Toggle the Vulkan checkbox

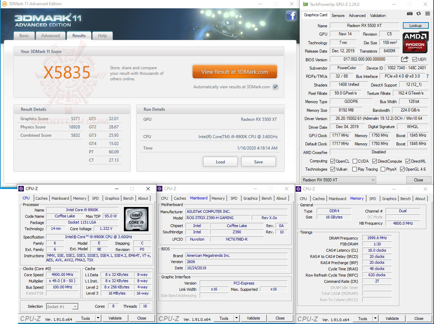coord(333,169)
